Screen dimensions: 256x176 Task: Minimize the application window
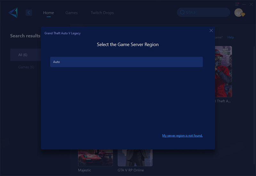pyautogui.click(x=244, y=4)
